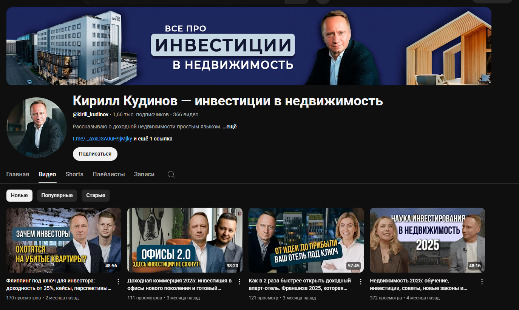Open the ОФИСЫ 2.0 video thumbnail
The width and height of the screenshot is (519, 310).
(x=185, y=240)
